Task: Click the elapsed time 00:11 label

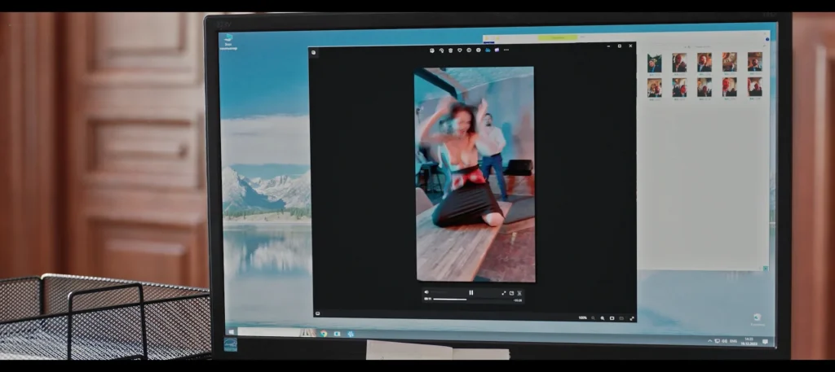Action: pyautogui.click(x=427, y=300)
